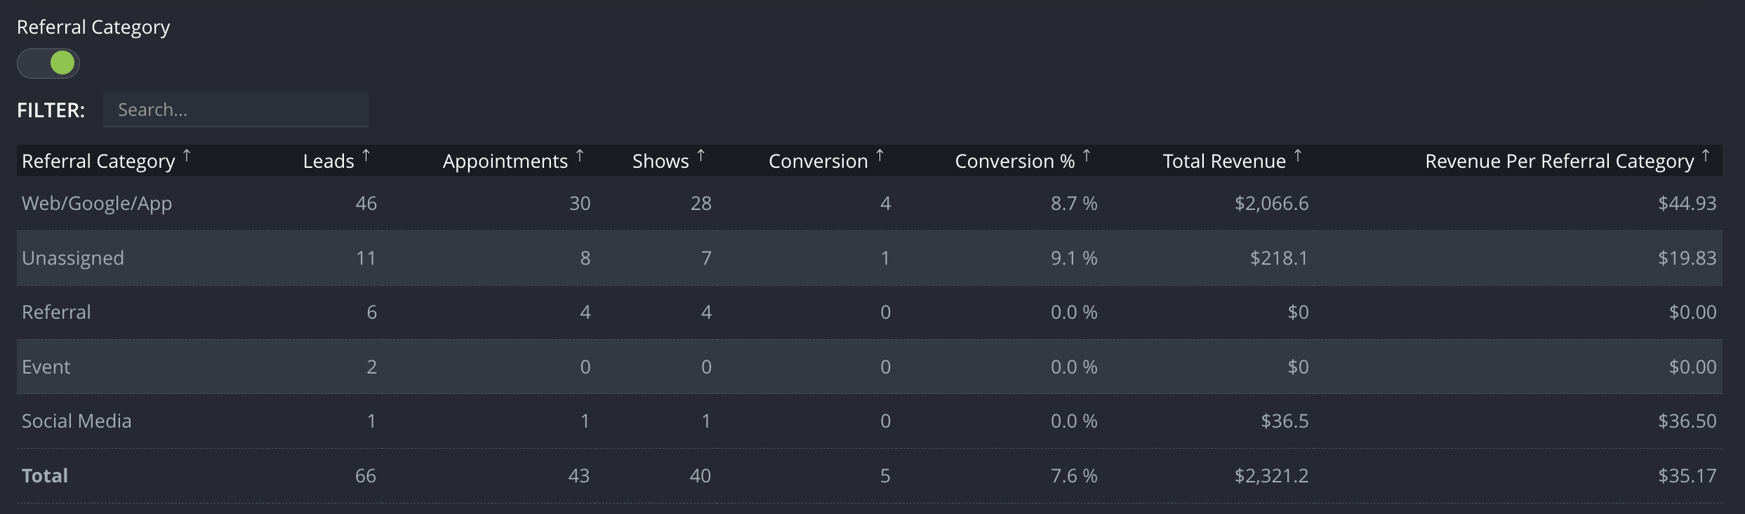Click the Leads header label
This screenshot has height=514, width=1745.
tap(329, 162)
